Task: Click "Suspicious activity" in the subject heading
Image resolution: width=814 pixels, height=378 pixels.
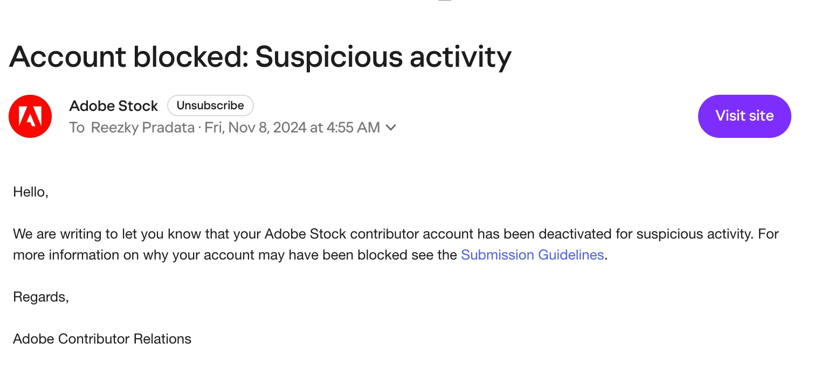Action: coord(383,56)
